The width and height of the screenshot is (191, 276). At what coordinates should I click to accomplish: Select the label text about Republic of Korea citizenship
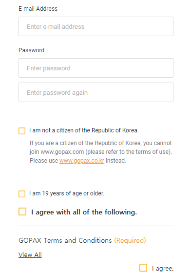click(x=84, y=130)
